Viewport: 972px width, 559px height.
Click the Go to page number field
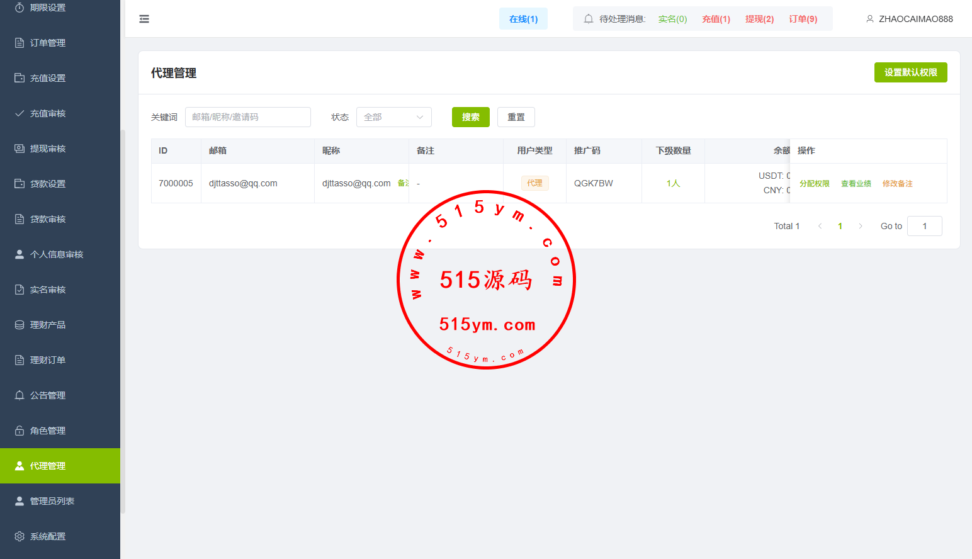[x=924, y=226]
